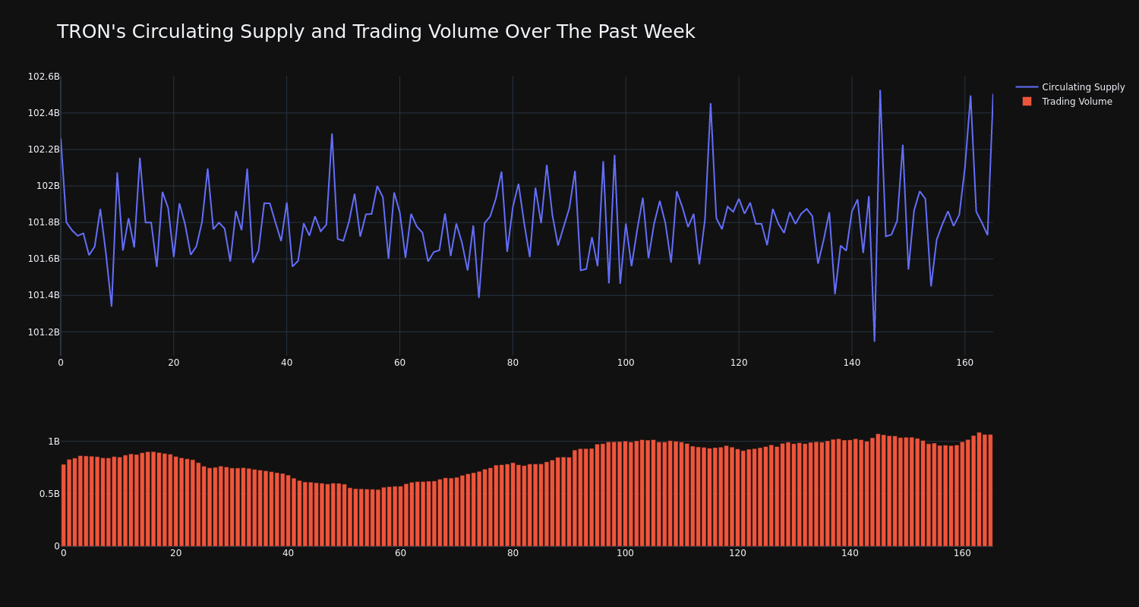The width and height of the screenshot is (1139, 607).
Task: Click the 80 x-axis tick of supply chart
Action: coord(513,363)
